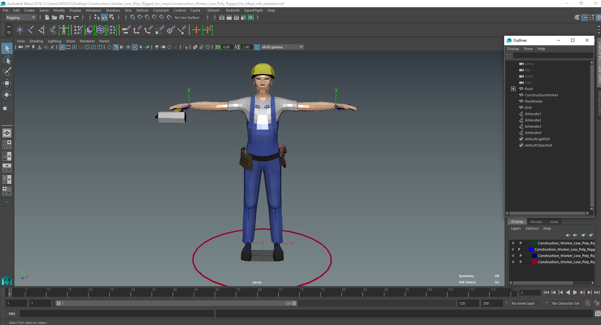Open the sRGB gamma view transform dropdown
The image size is (601, 325).
tap(282, 47)
